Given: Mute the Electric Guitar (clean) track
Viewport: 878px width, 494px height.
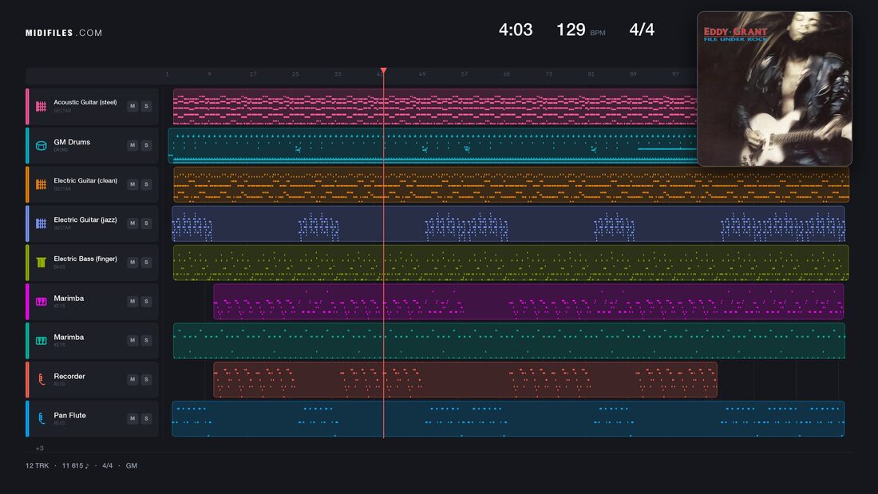Looking at the screenshot, I should click(x=132, y=184).
